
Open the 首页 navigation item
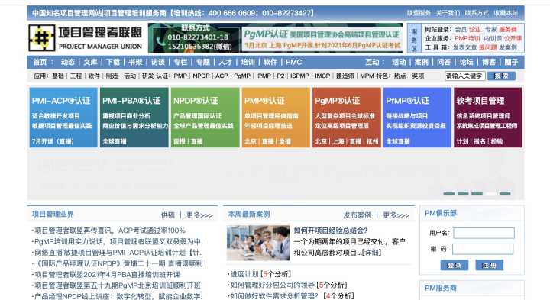click(x=40, y=62)
